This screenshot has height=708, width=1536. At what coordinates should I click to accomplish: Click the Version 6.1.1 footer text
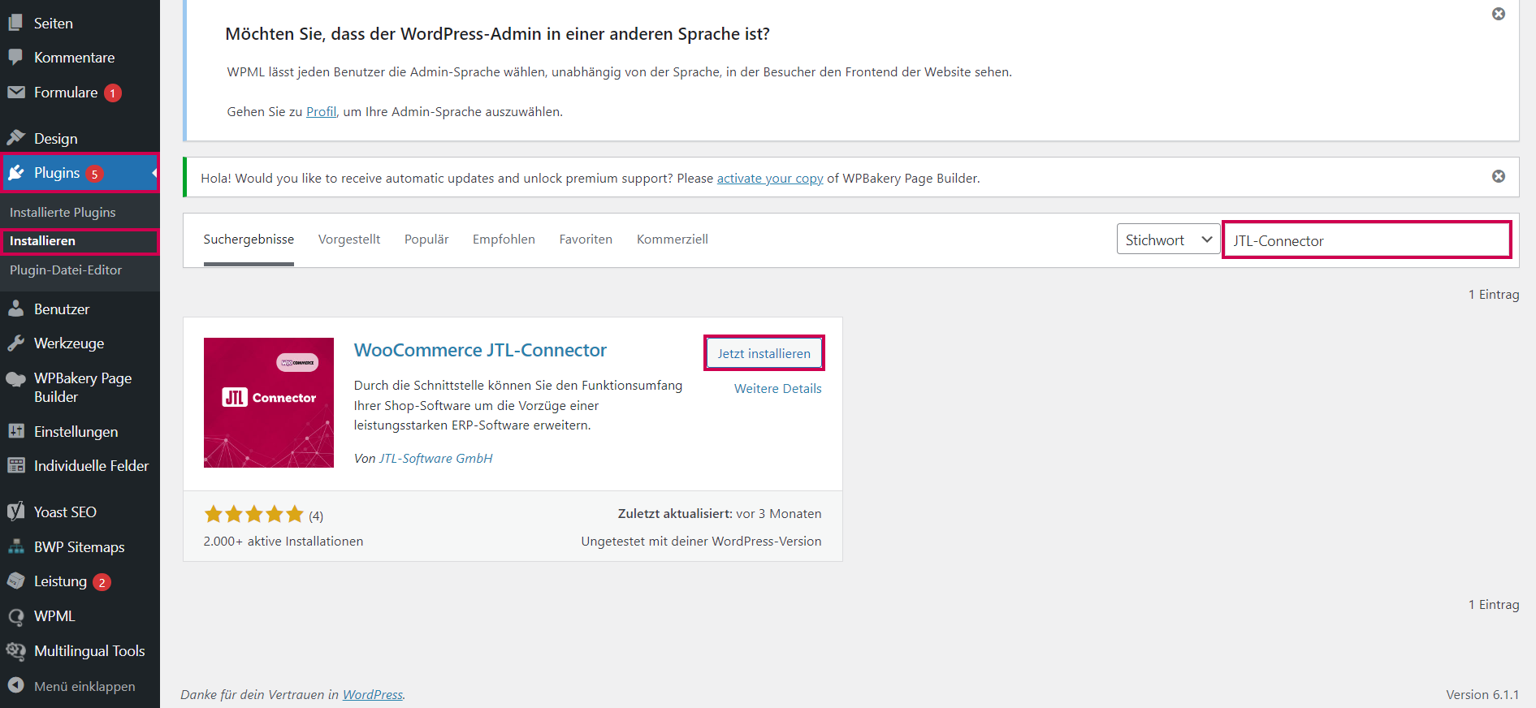[x=1482, y=694]
